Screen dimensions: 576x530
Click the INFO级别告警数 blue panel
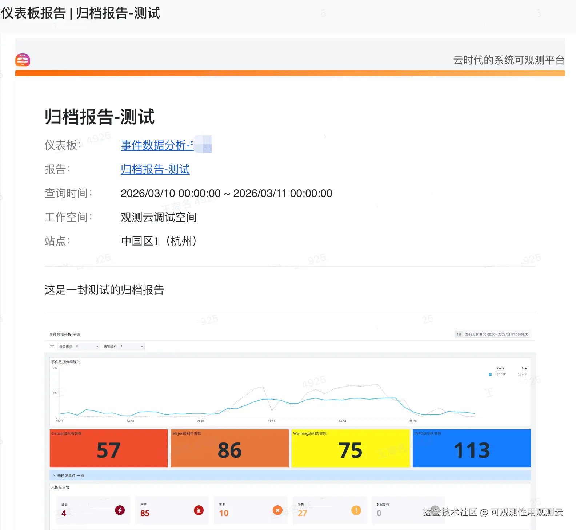[x=472, y=448]
